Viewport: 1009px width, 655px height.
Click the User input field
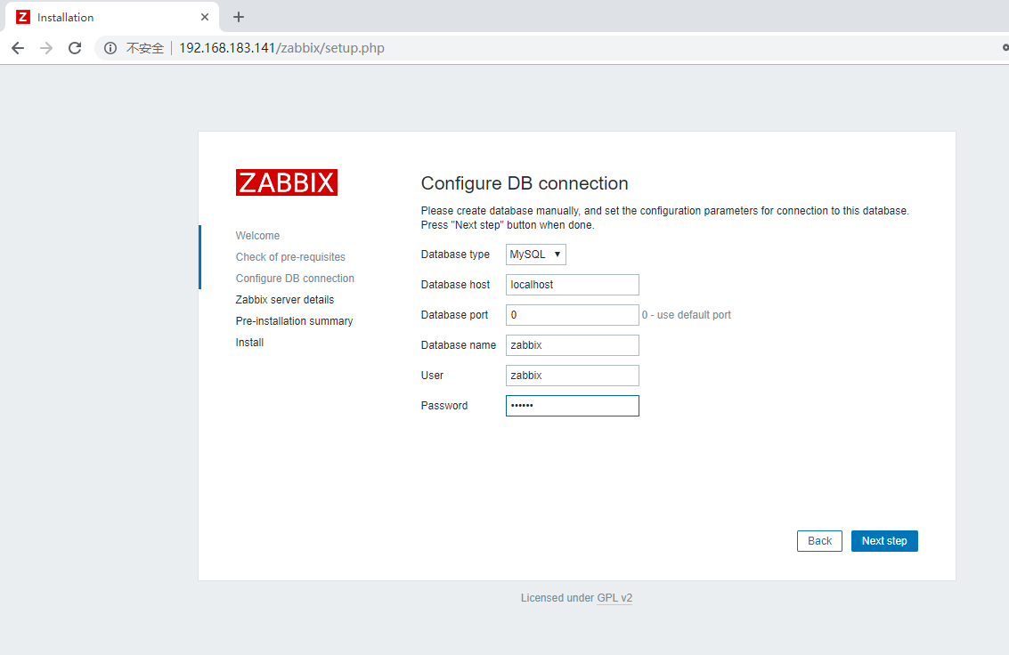click(572, 376)
